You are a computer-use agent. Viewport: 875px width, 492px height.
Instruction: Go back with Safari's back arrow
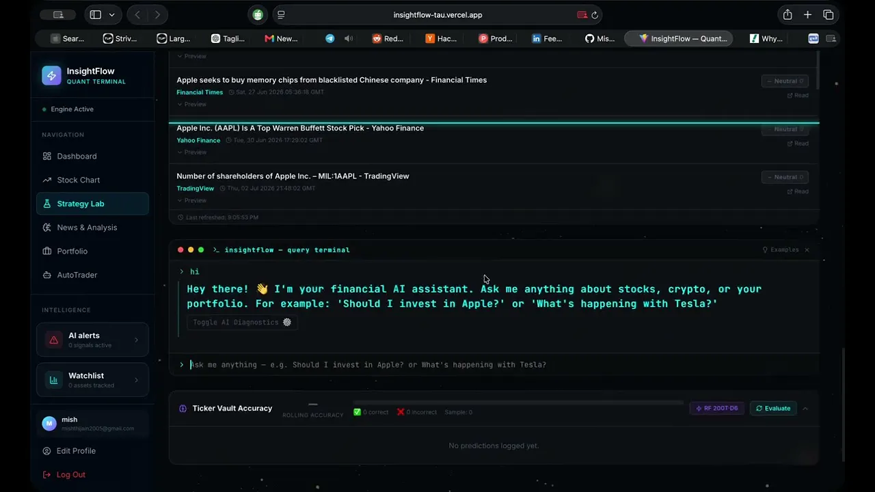[x=137, y=14]
